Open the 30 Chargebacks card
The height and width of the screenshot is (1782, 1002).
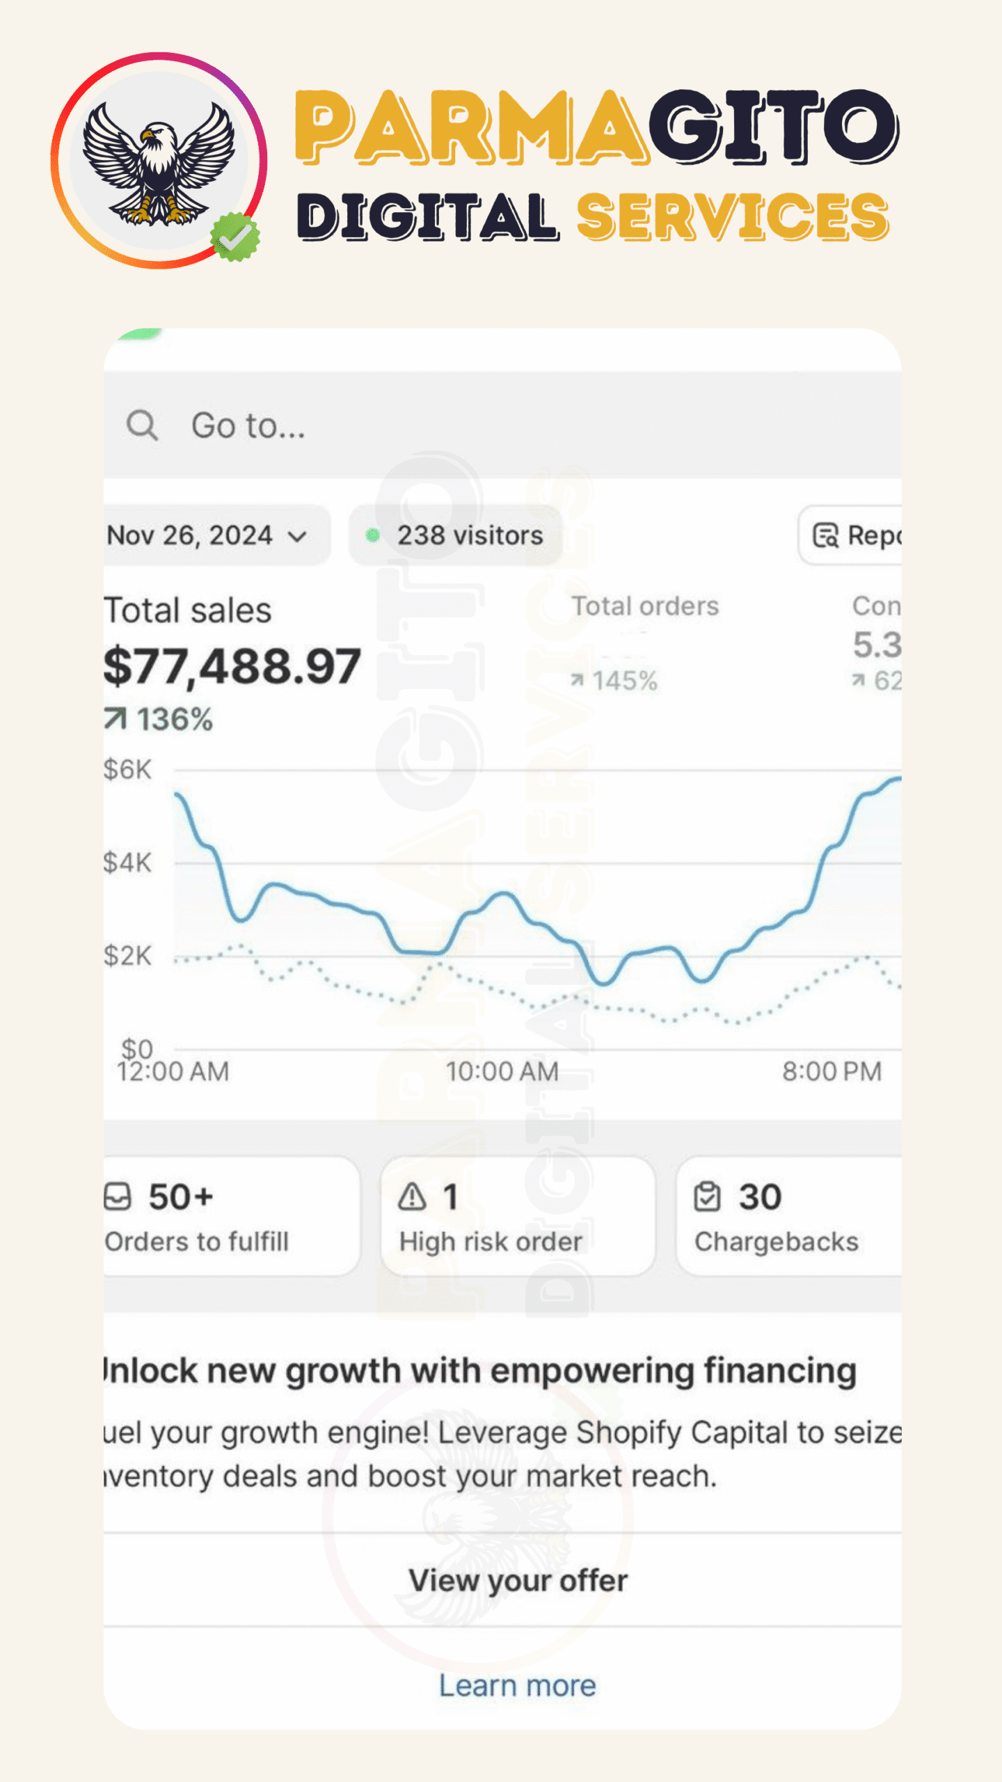point(790,1217)
